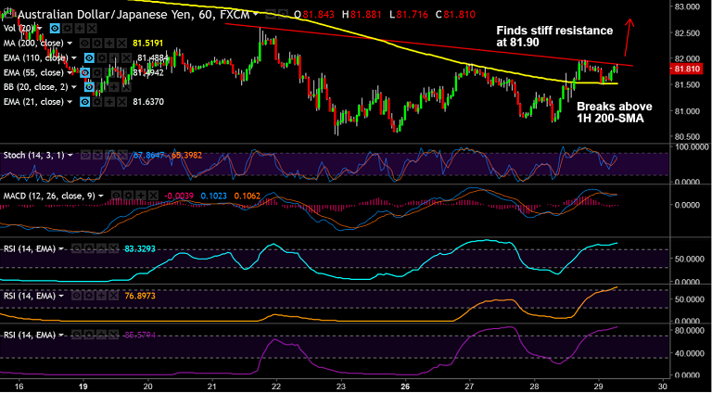Remove RSI showing 76.8973 with X icon
712x393 pixels.
click(113, 296)
